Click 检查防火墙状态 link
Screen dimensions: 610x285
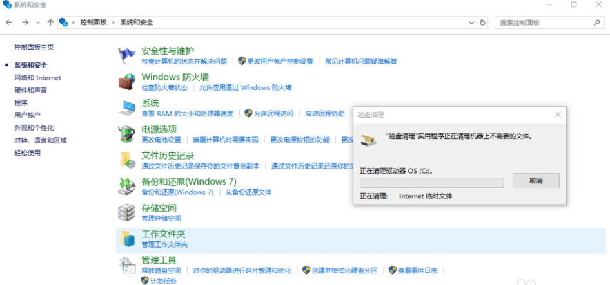click(164, 87)
